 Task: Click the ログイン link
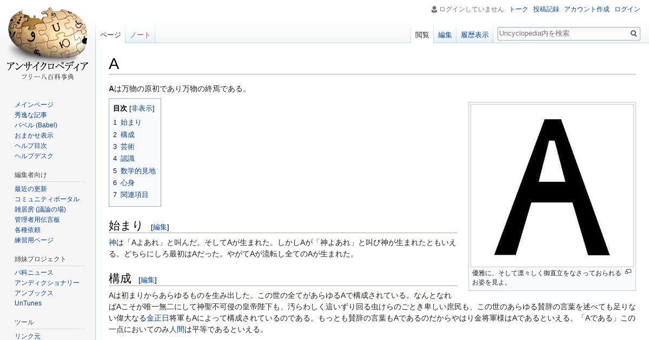(x=627, y=9)
